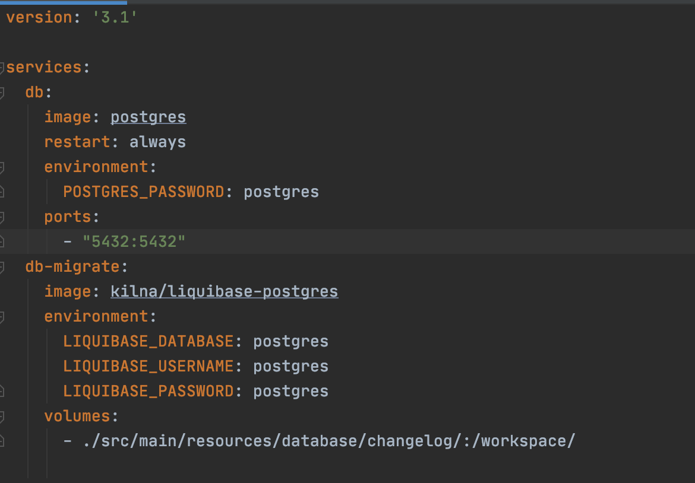
Task: Click the LIQUIBASE_USERNAME key
Action: click(148, 367)
